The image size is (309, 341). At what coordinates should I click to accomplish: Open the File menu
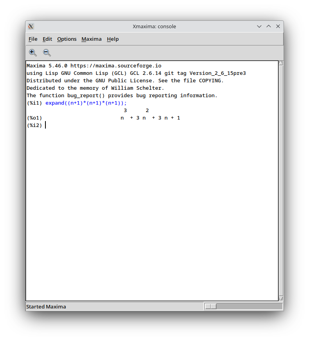point(33,39)
